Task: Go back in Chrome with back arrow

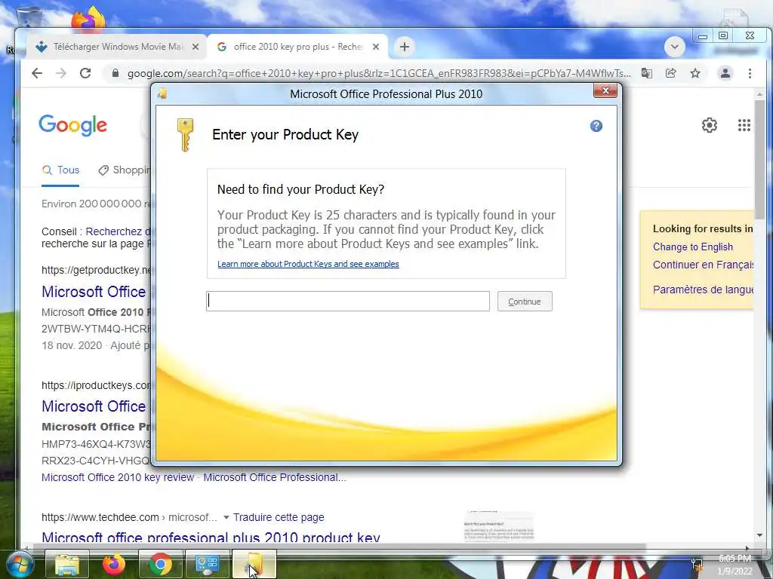Action: click(x=37, y=73)
